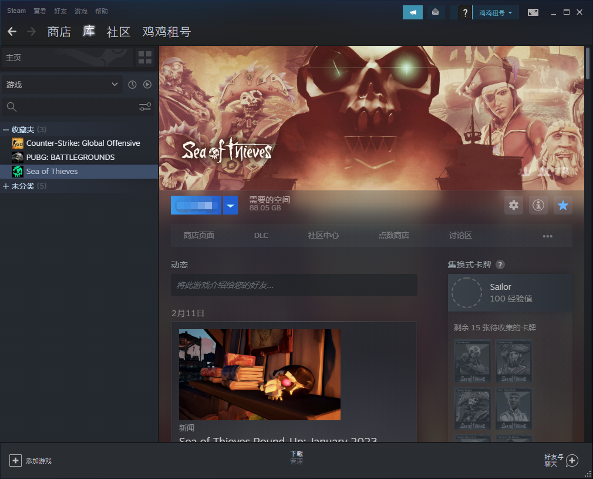
Task: Click the Sailor badge circle icon
Action: 467,292
